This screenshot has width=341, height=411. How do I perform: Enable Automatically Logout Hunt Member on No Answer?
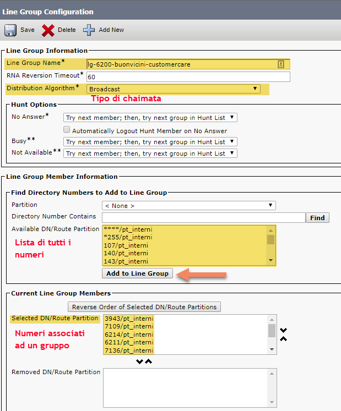[x=67, y=129]
